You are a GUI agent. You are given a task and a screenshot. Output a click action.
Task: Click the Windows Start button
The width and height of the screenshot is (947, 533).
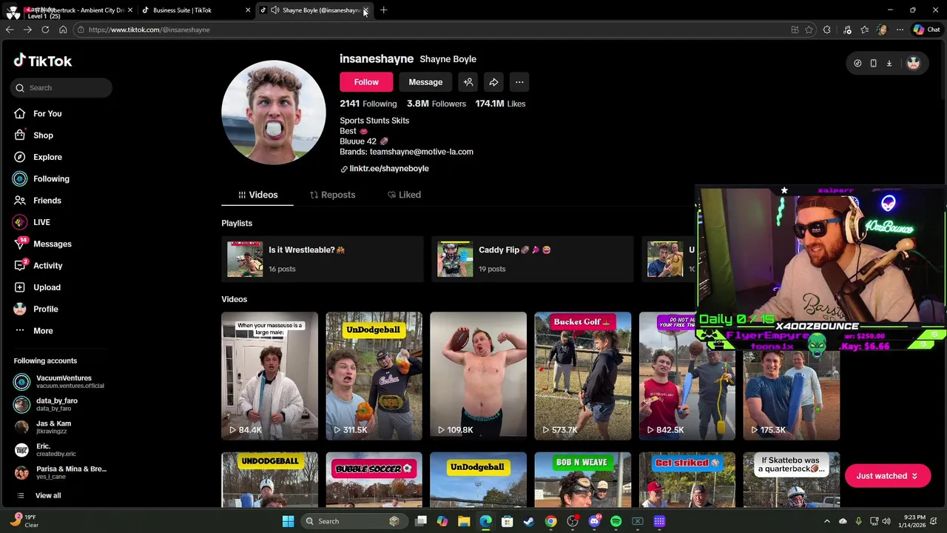[x=288, y=521]
